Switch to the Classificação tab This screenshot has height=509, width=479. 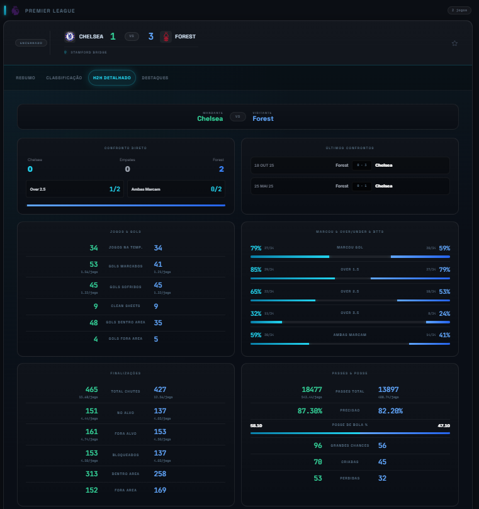click(x=64, y=78)
